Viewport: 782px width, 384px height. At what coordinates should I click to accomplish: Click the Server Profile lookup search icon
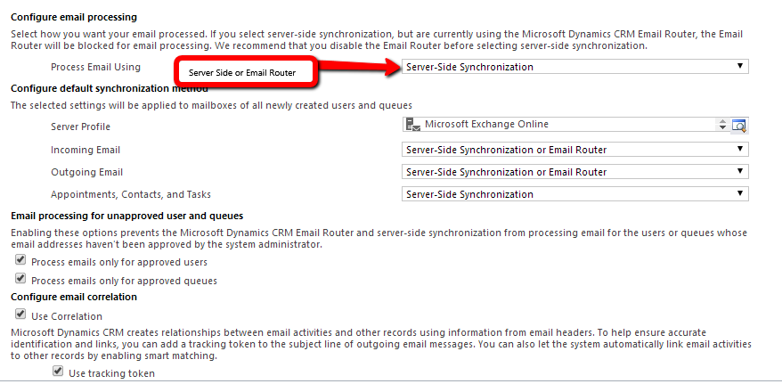click(x=738, y=126)
